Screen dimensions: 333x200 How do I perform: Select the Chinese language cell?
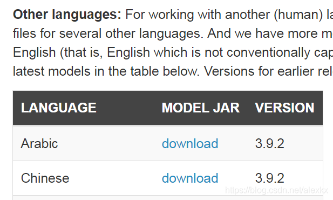pyautogui.click(x=45, y=178)
